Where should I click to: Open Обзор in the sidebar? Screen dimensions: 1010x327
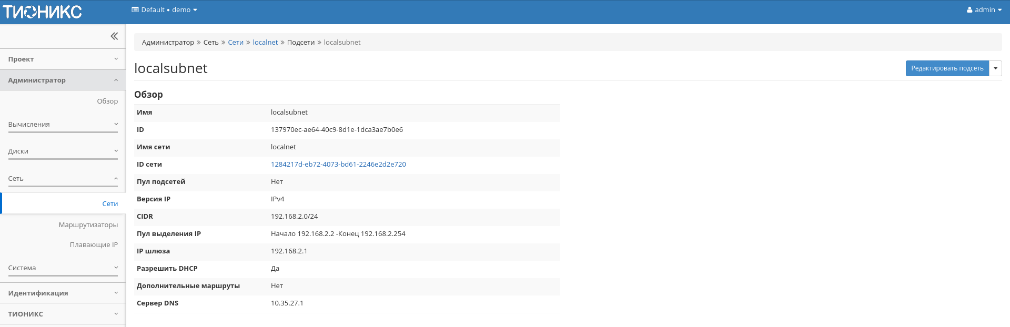[107, 101]
